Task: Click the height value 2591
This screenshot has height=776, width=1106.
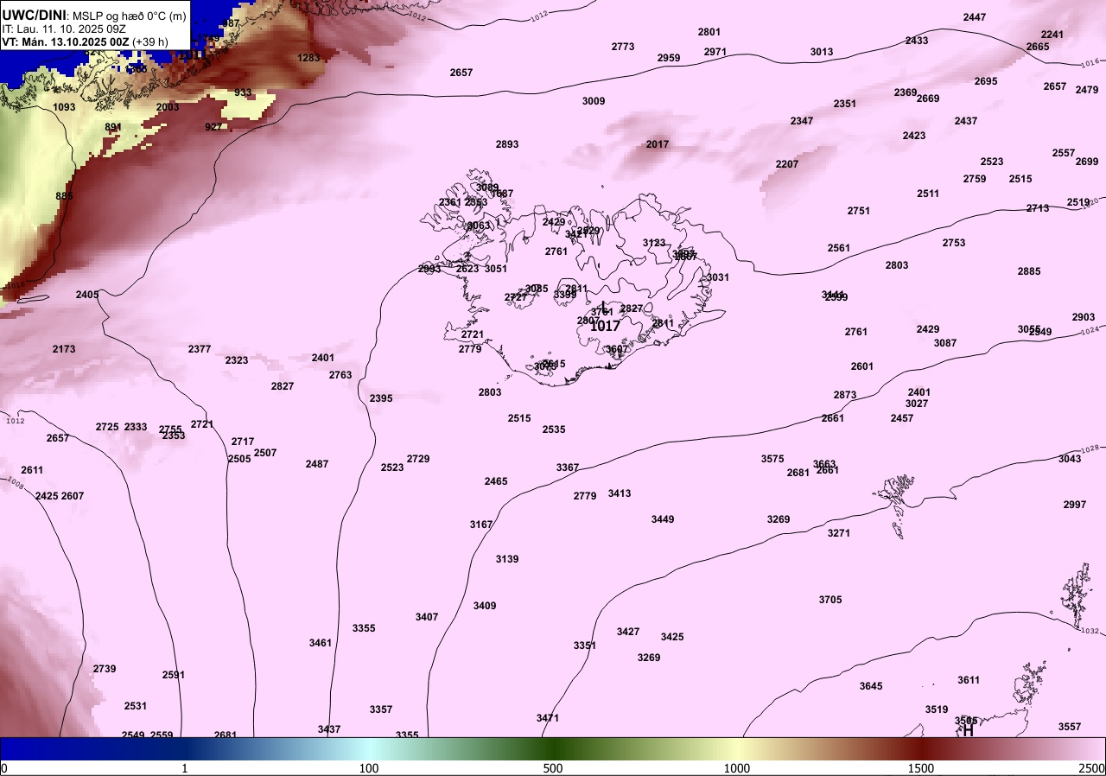Action: (x=174, y=675)
